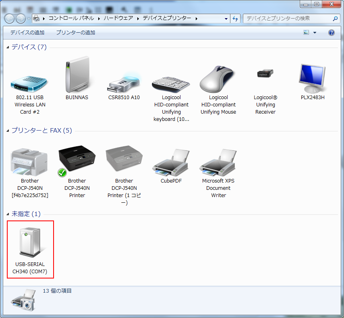Expand arrow after コントロール パネル breadcrumb
The width and height of the screenshot is (344, 318).
(x=99, y=19)
